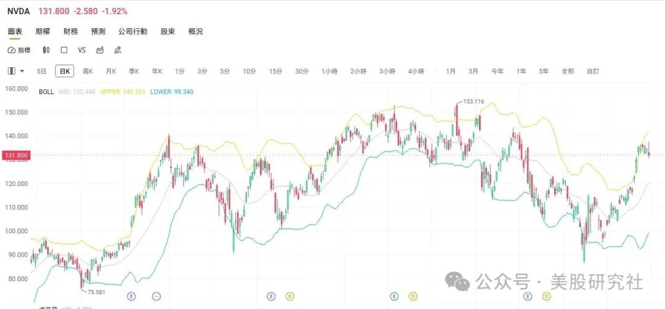Switch to the 周K weekly interval
This screenshot has width=665, height=309.
coord(87,71)
